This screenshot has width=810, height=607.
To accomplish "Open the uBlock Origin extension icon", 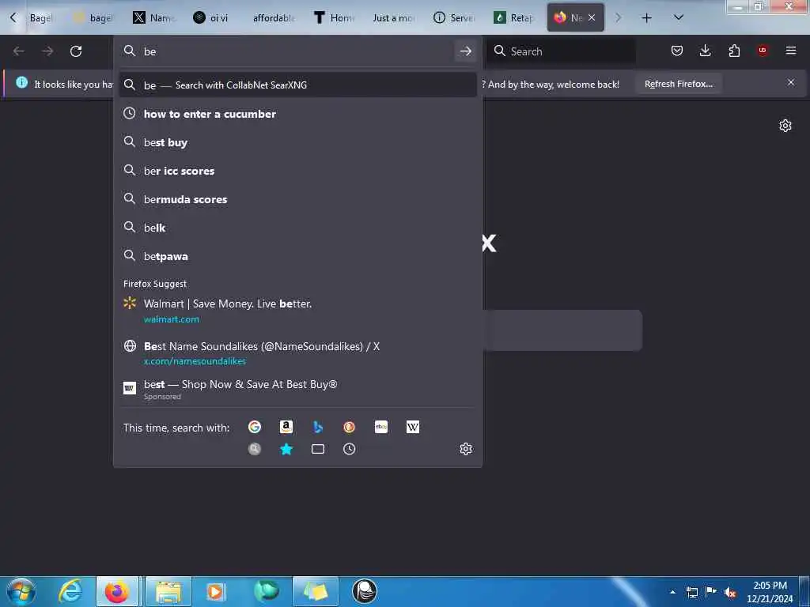I will click(x=763, y=51).
